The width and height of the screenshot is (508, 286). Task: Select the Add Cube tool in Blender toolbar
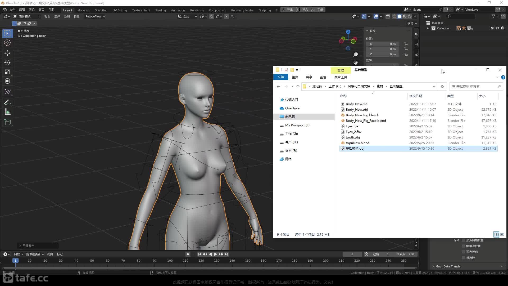tap(7, 122)
